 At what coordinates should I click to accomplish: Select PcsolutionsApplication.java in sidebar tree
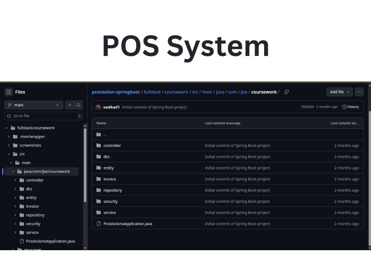pyautogui.click(x=50, y=241)
